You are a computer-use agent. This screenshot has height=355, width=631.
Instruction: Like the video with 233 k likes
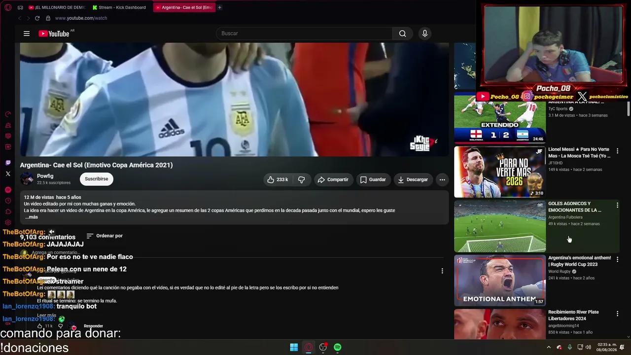coord(278,179)
